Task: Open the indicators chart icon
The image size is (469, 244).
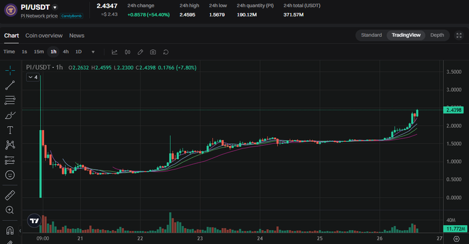Action: coord(115,52)
